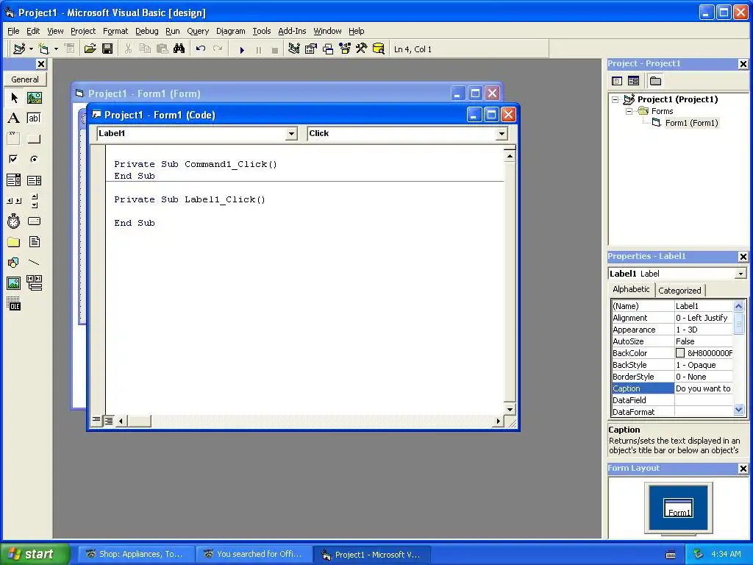The height and width of the screenshot is (565, 753).
Task: Select the DirListBox folder tool
Action: coord(14,241)
